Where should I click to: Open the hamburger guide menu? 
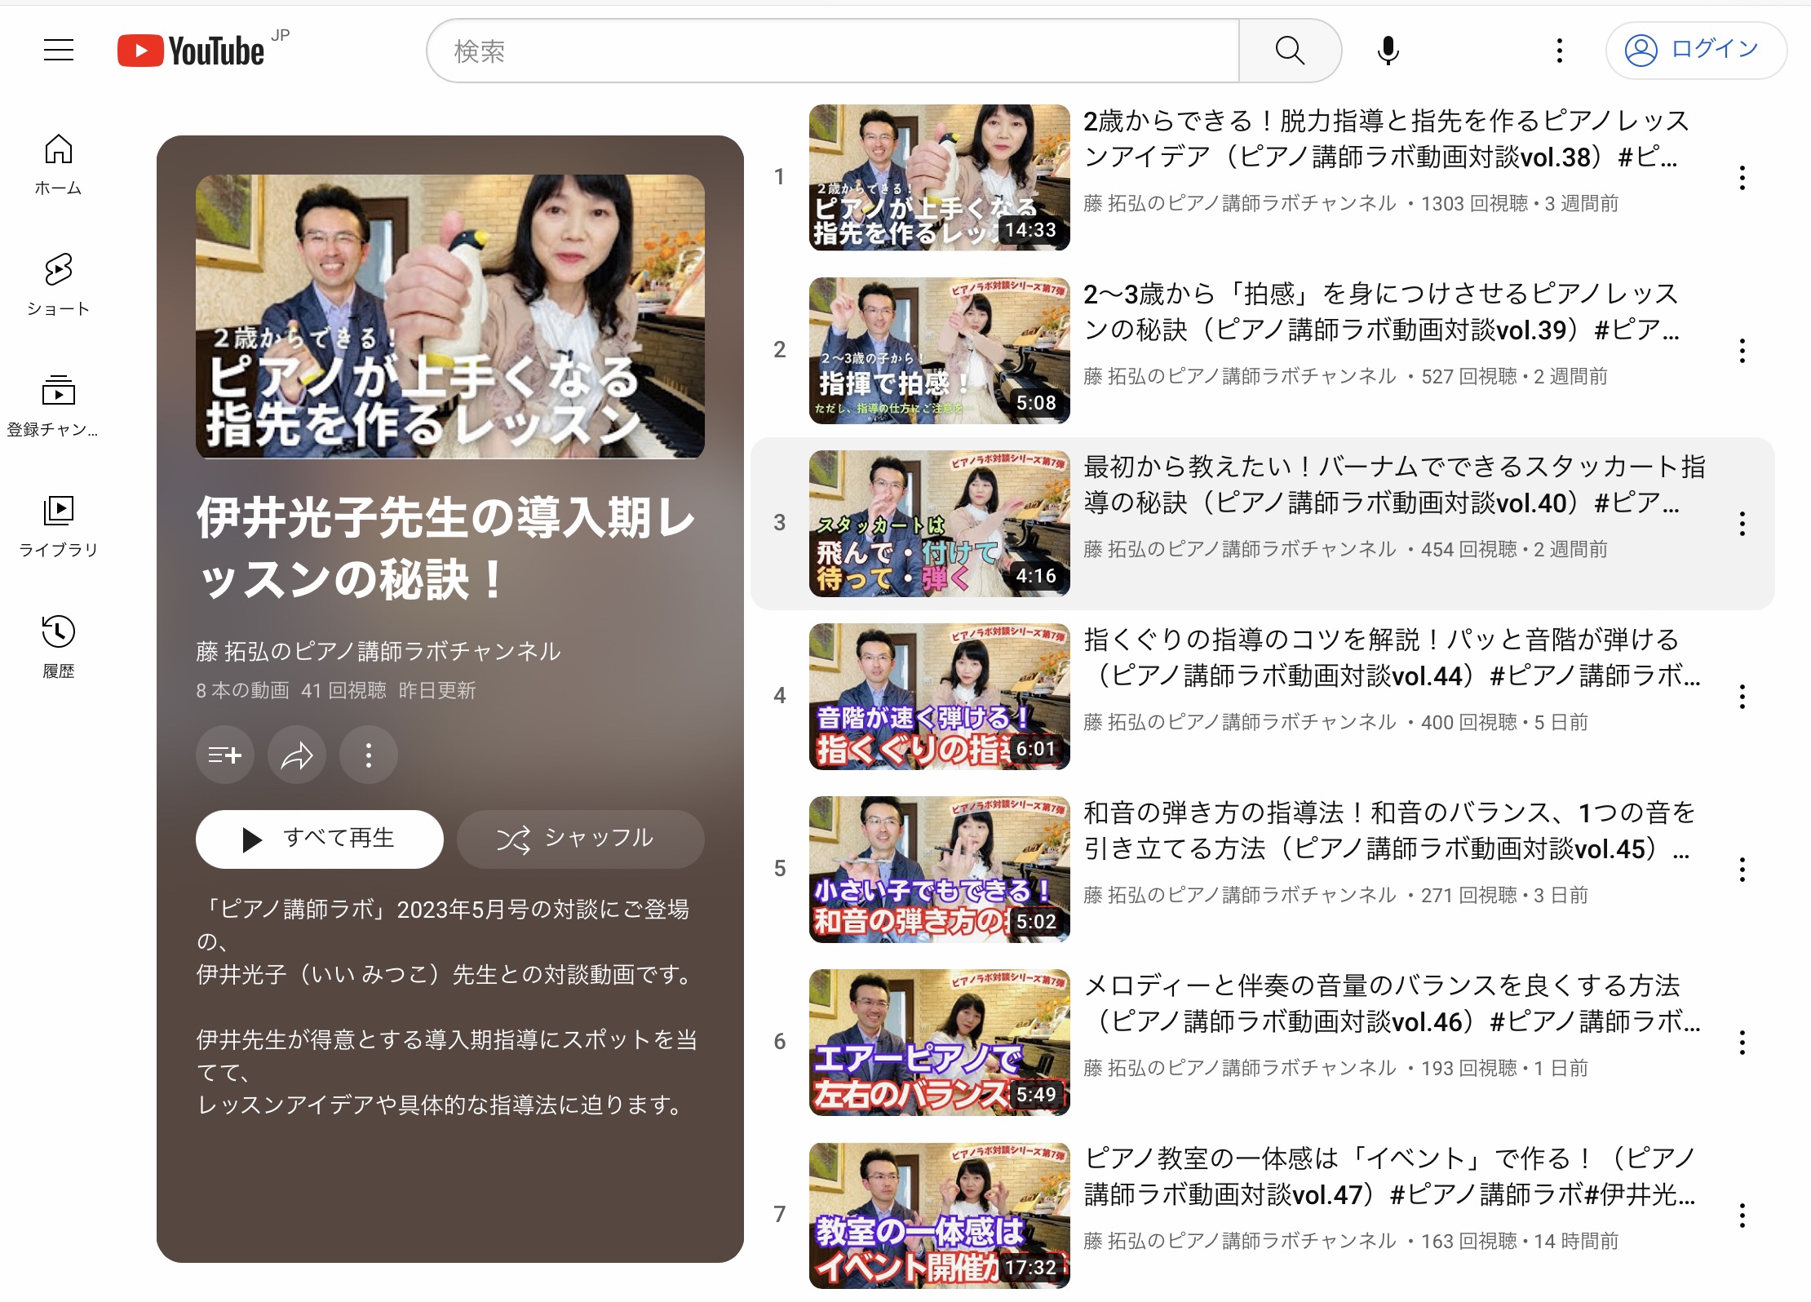click(58, 51)
